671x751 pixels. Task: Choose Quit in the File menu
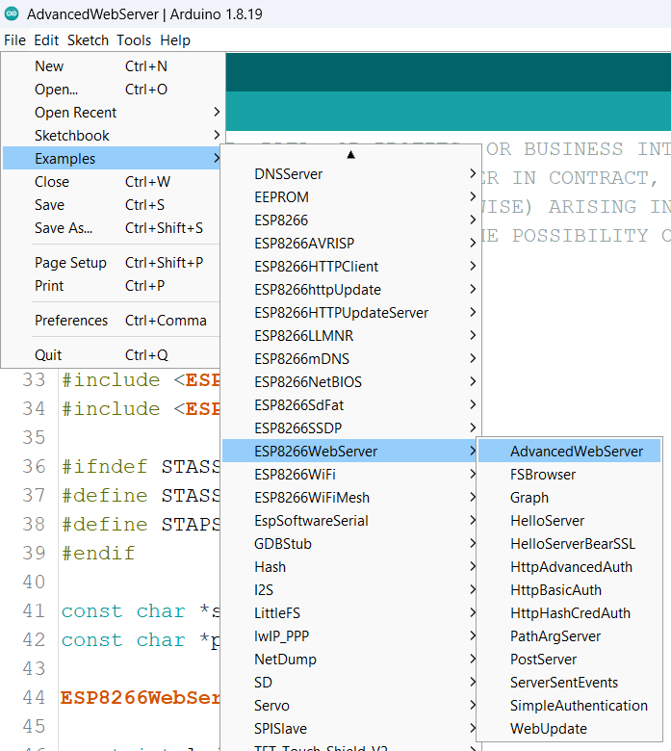(112, 355)
